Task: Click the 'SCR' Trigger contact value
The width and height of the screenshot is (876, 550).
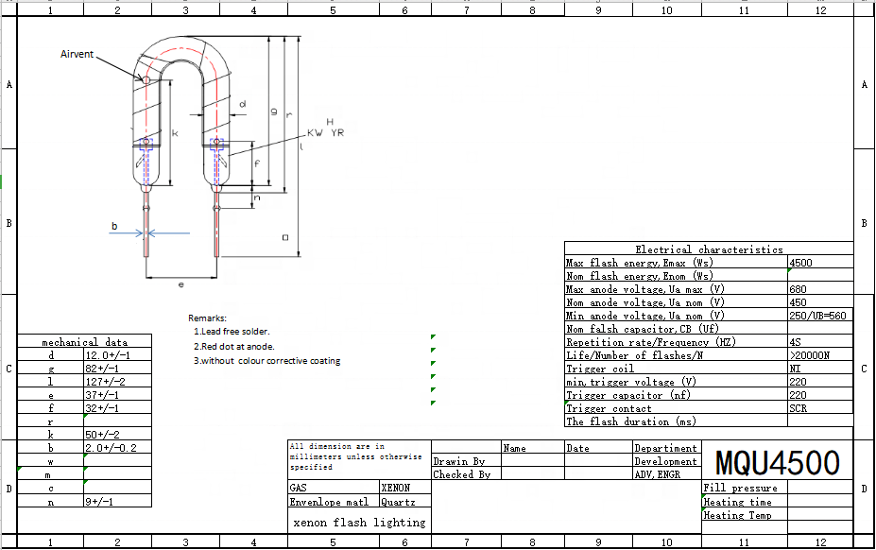Action: click(820, 408)
